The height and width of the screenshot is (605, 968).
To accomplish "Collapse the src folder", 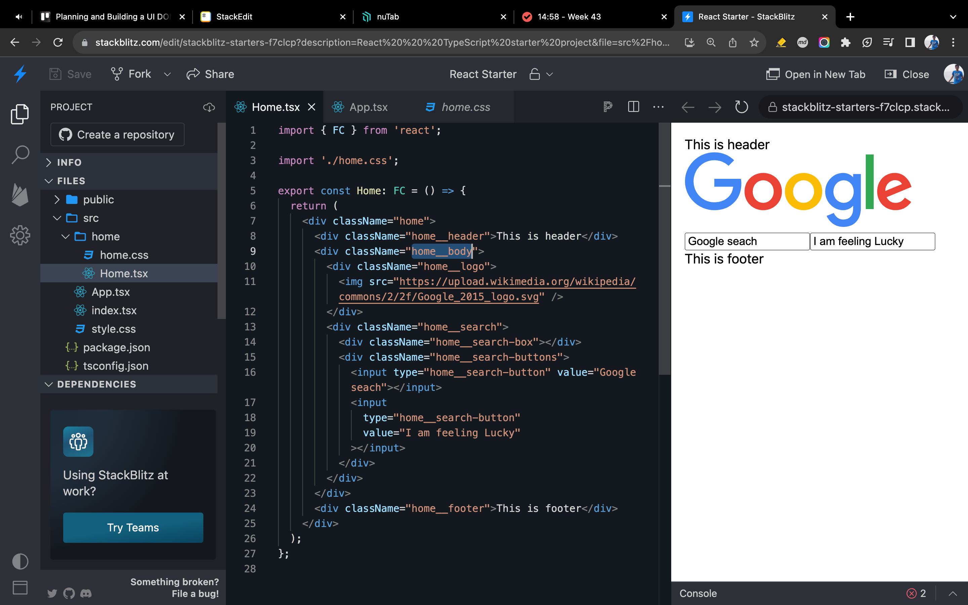I will click(x=129, y=218).
